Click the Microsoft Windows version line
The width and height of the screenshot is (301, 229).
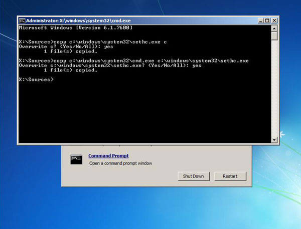point(75,27)
